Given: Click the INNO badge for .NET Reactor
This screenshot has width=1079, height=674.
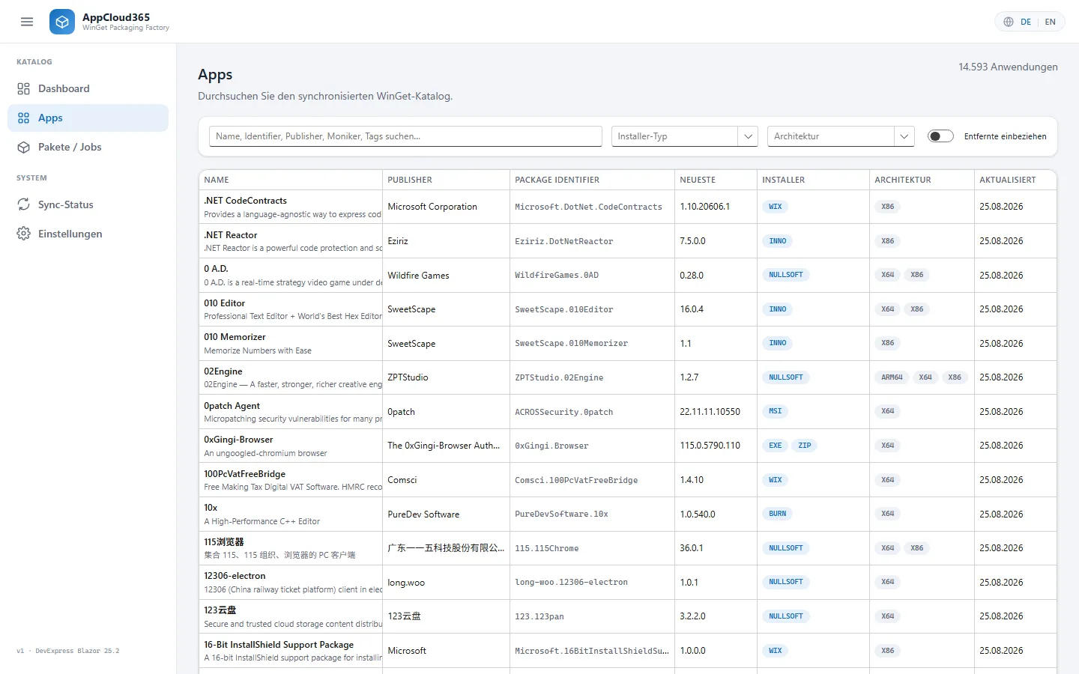Looking at the screenshot, I should click(x=778, y=241).
